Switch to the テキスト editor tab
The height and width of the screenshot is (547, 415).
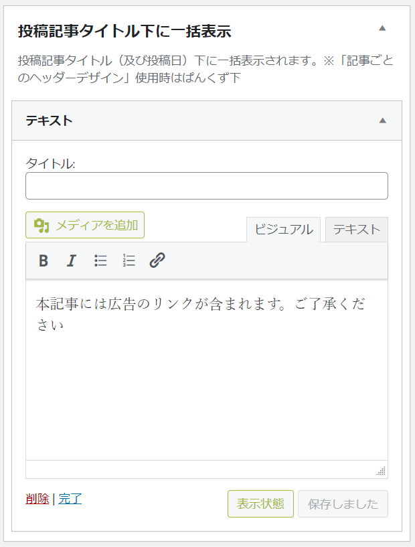pos(356,230)
